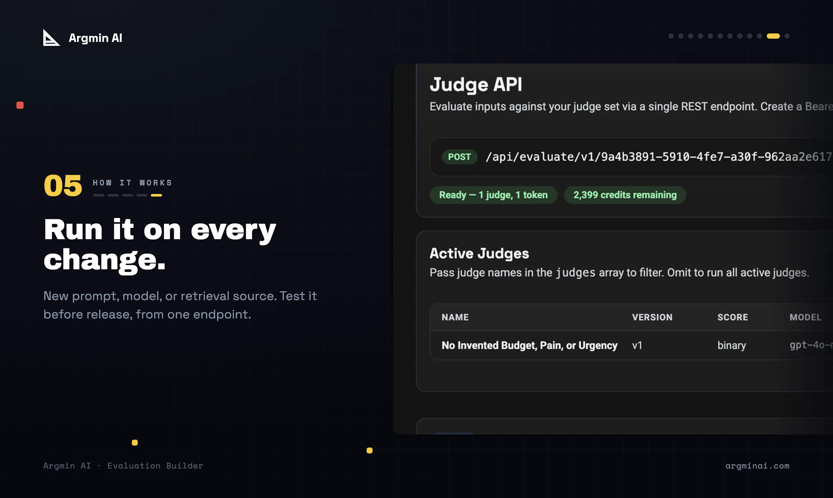This screenshot has width=833, height=498.
Task: Click the green POST method badge
Action: click(459, 157)
